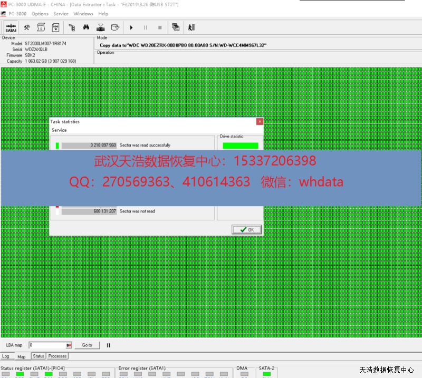Open the Status tab
This screenshot has height=378, width=422.
click(x=39, y=356)
